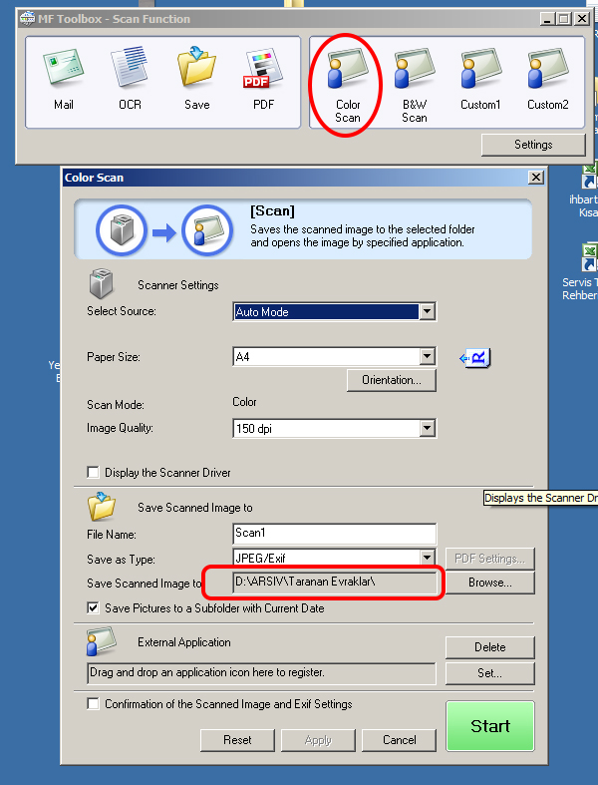The image size is (598, 785).
Task: Select the OCR scan function
Action: coord(131,80)
